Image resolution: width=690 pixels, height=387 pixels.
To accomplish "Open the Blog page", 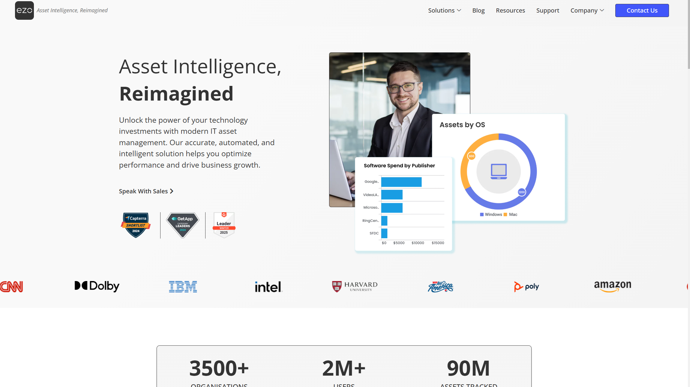I will [478, 10].
